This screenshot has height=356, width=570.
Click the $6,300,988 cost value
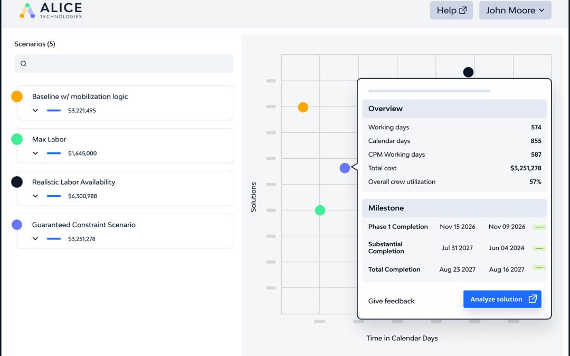[x=82, y=196]
